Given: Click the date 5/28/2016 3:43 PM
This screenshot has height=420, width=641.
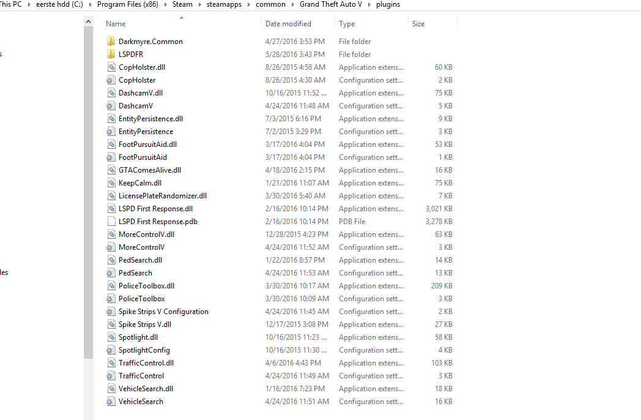Looking at the screenshot, I should (x=295, y=54).
